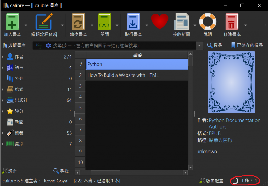Open 版面配置 layout options
The width and height of the screenshot is (268, 186).
pos(211,181)
